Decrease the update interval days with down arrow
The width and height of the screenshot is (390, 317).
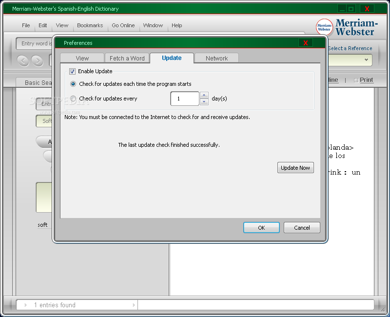coord(204,102)
